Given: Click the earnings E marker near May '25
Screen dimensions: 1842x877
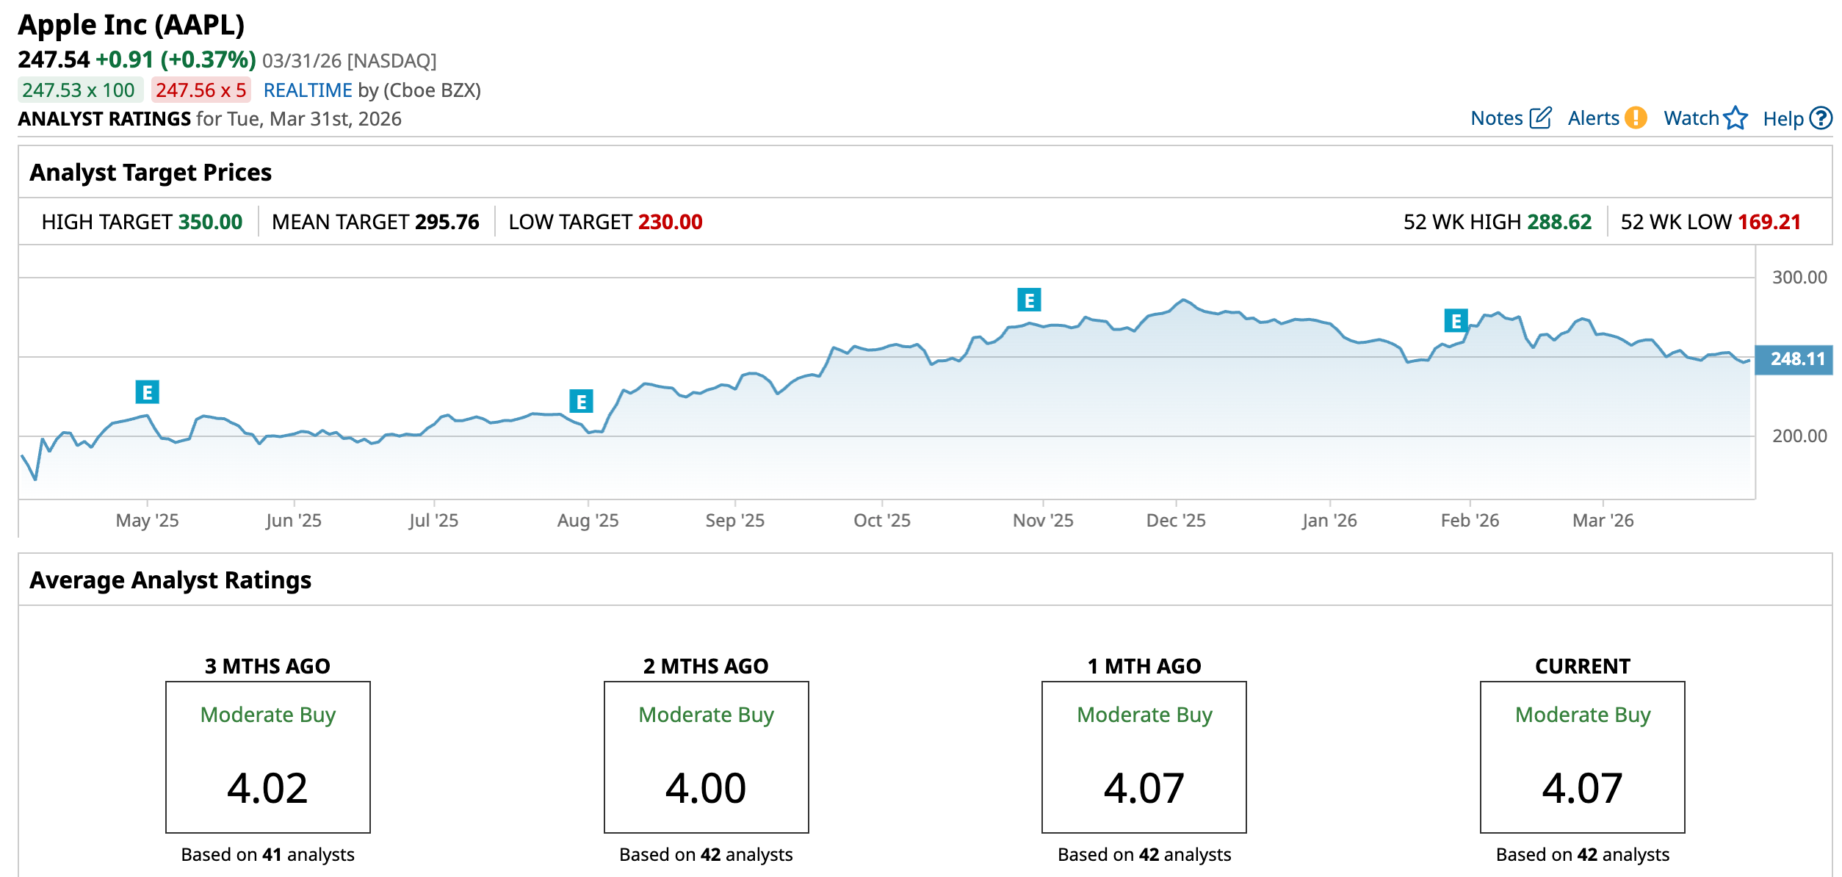Looking at the screenshot, I should (x=148, y=392).
